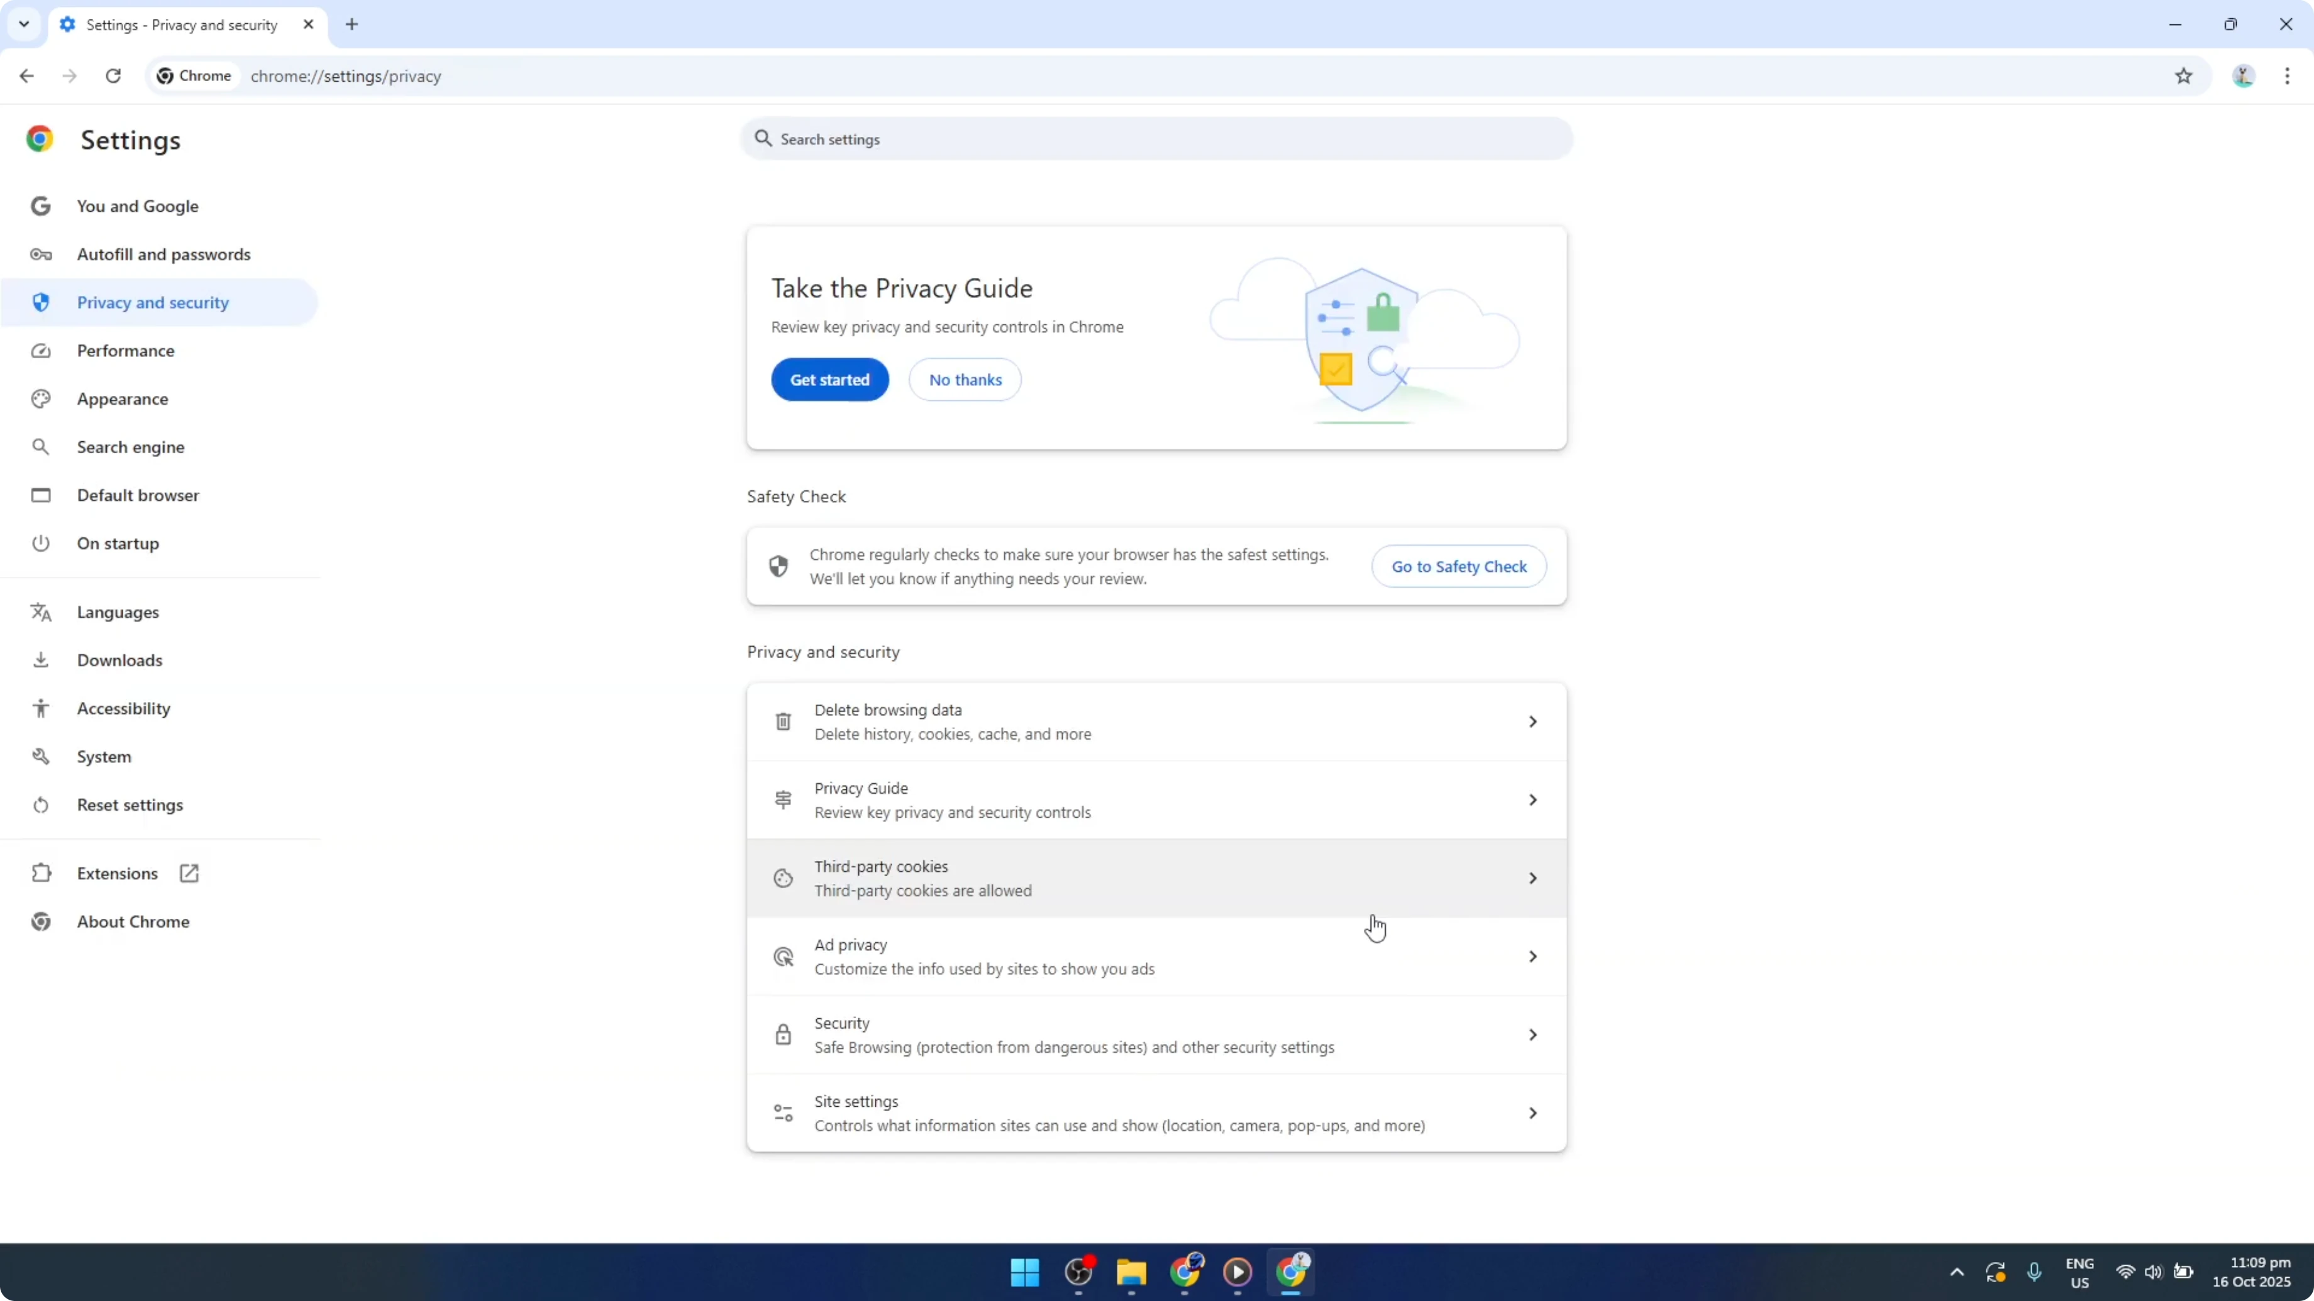
Task: Expand the Ad privacy row chevron
Action: pyautogui.click(x=1532, y=956)
